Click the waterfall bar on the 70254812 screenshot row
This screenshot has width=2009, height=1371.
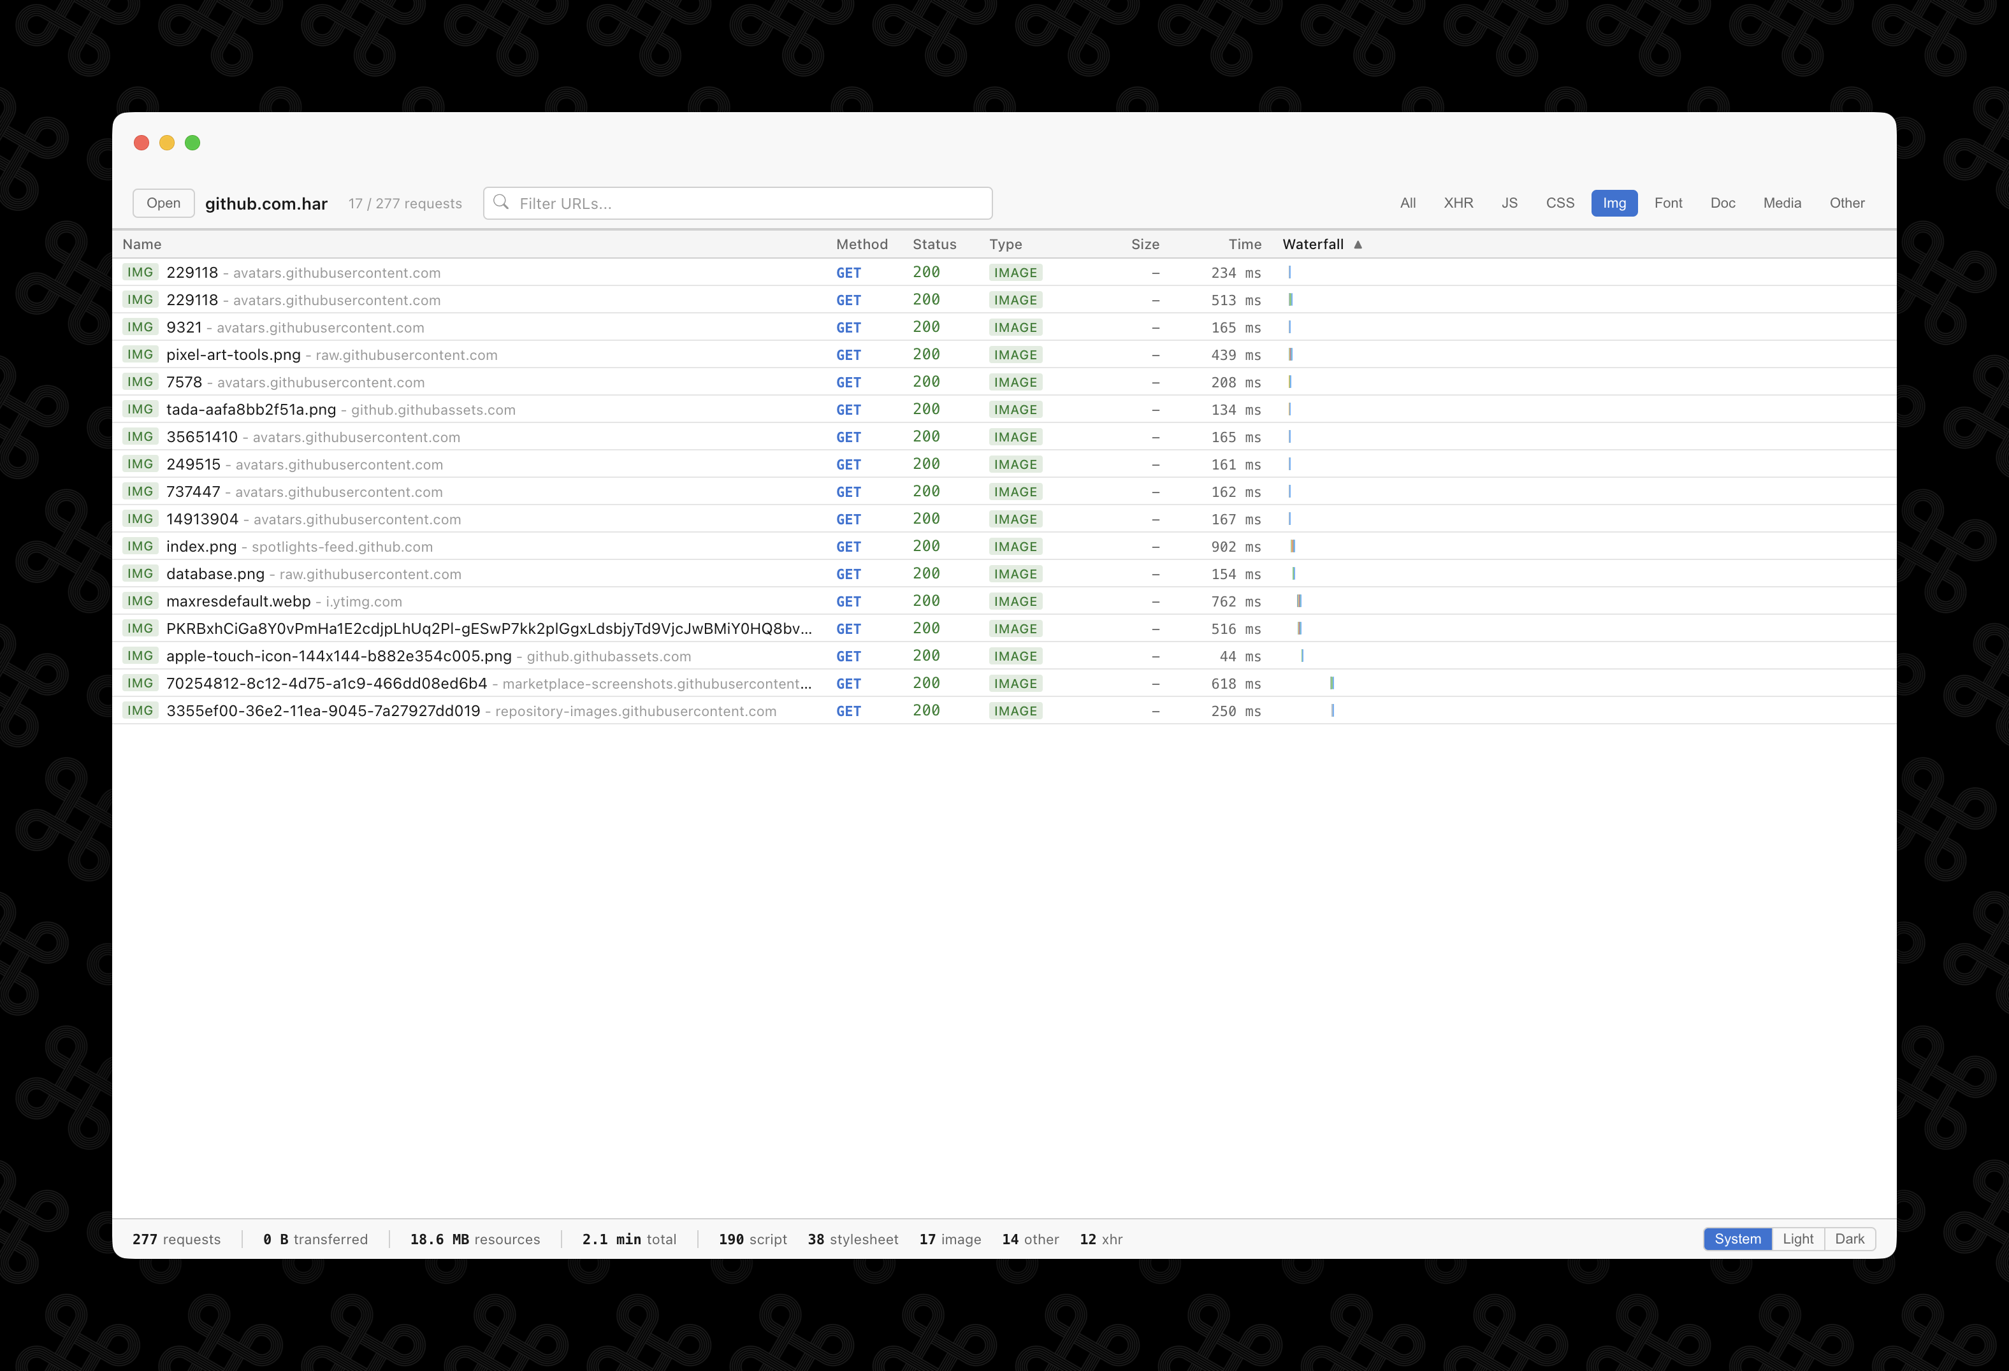tap(1332, 684)
